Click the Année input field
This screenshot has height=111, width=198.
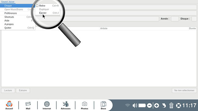(x=175, y=19)
